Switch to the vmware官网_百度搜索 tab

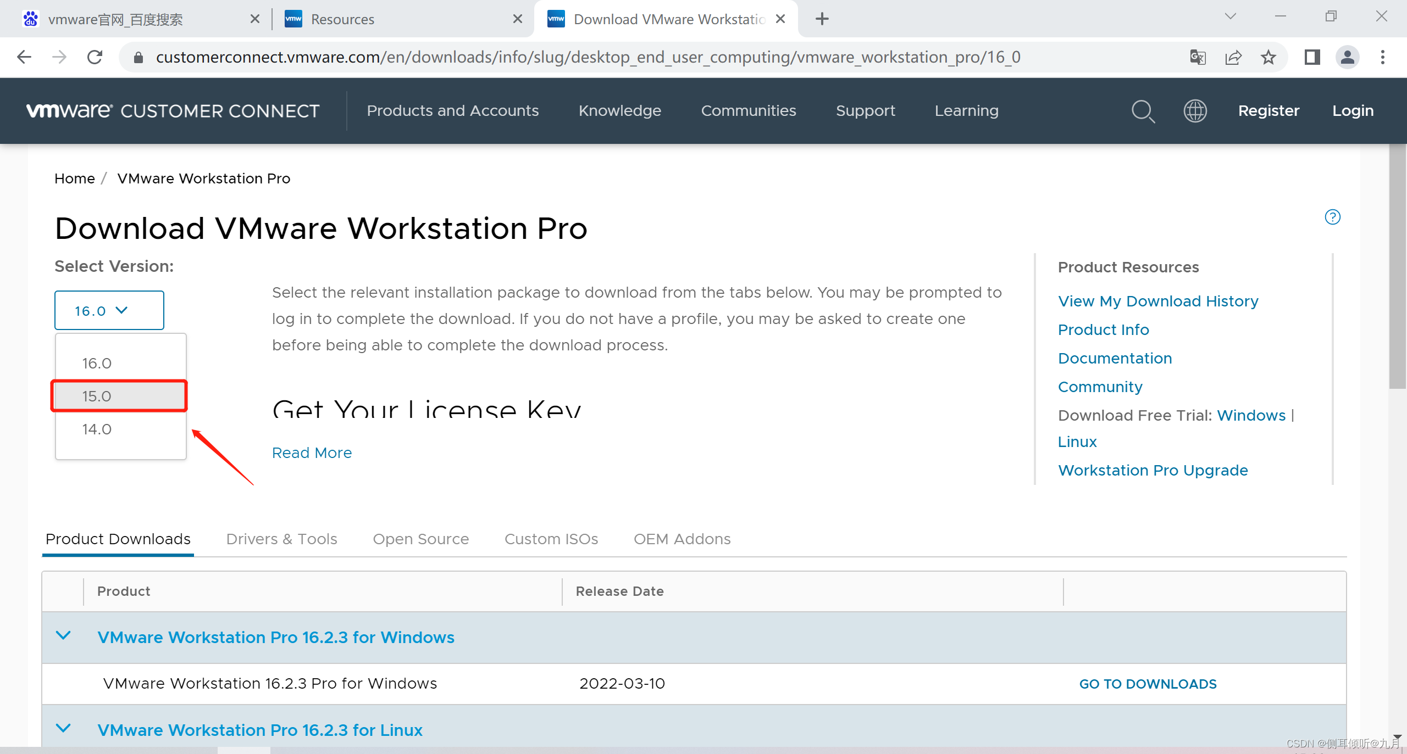point(115,20)
